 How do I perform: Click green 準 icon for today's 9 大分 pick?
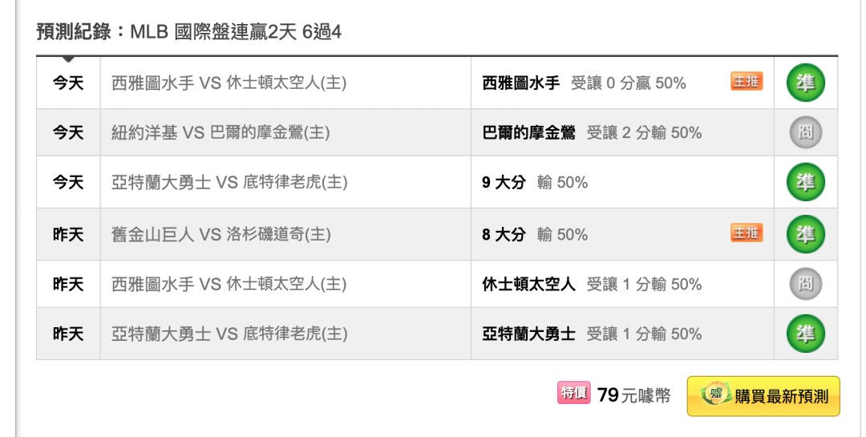tap(805, 182)
